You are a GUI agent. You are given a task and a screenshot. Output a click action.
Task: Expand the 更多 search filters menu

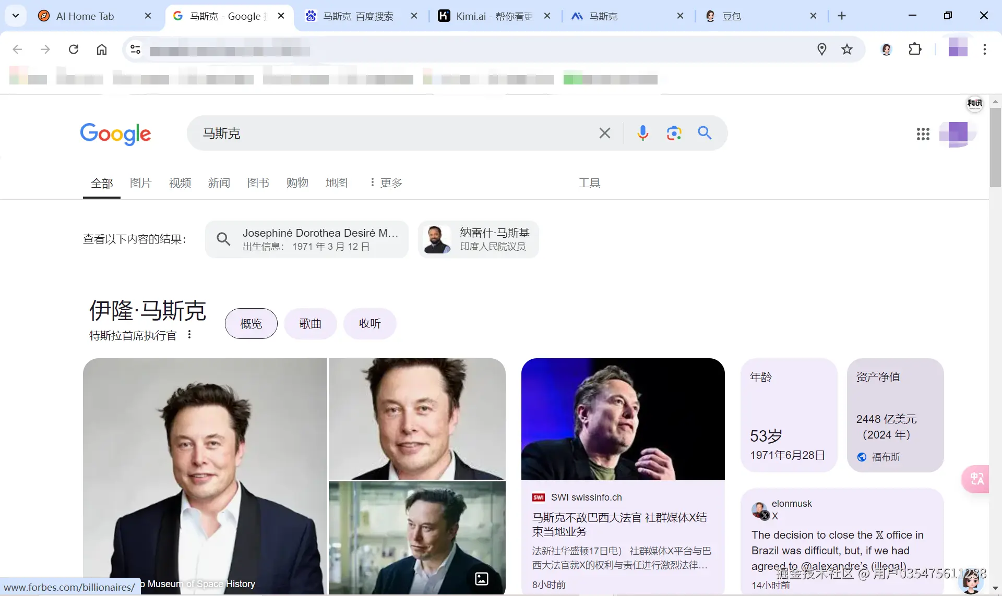pos(386,183)
